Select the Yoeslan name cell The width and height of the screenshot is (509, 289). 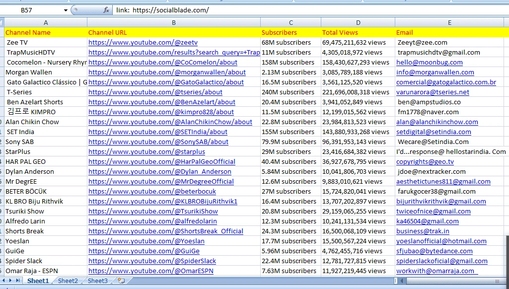click(46, 241)
